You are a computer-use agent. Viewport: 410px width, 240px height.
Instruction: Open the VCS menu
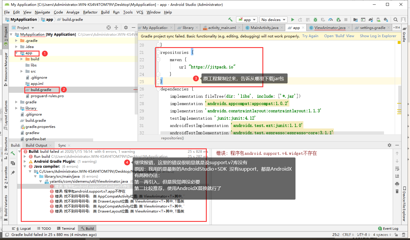click(x=140, y=12)
